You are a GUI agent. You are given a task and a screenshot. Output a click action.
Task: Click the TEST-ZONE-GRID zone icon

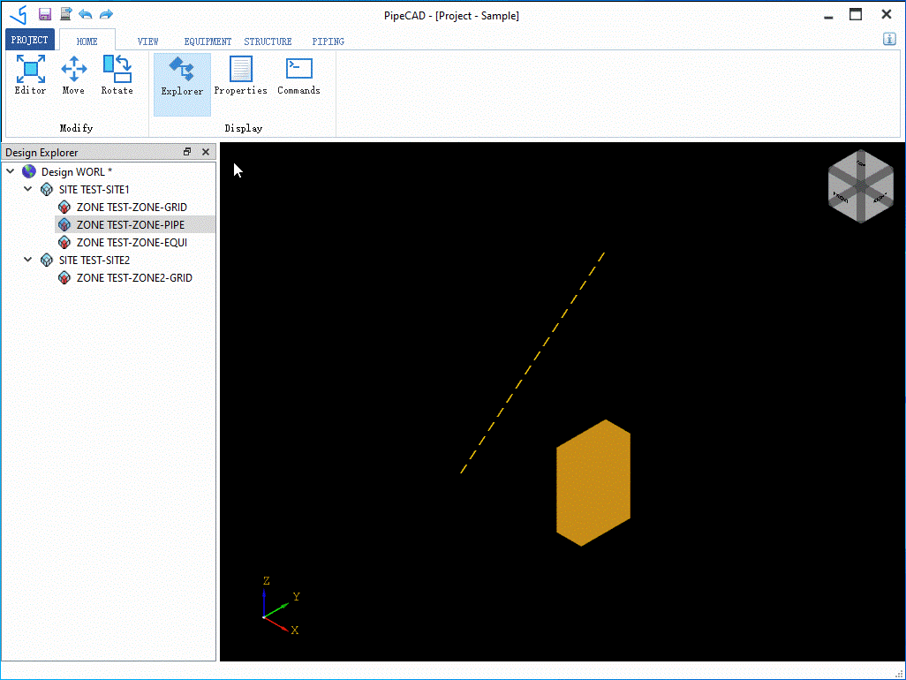point(64,207)
